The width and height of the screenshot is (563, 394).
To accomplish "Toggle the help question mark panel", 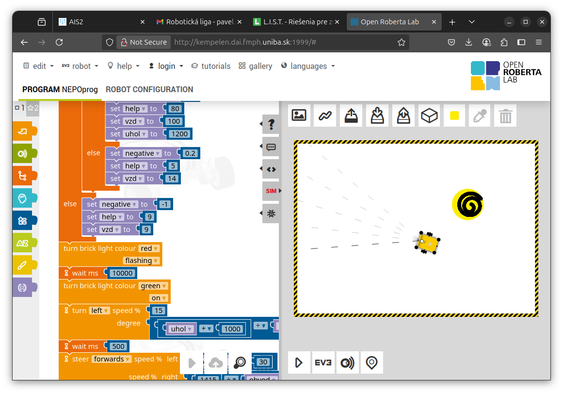I will [271, 124].
